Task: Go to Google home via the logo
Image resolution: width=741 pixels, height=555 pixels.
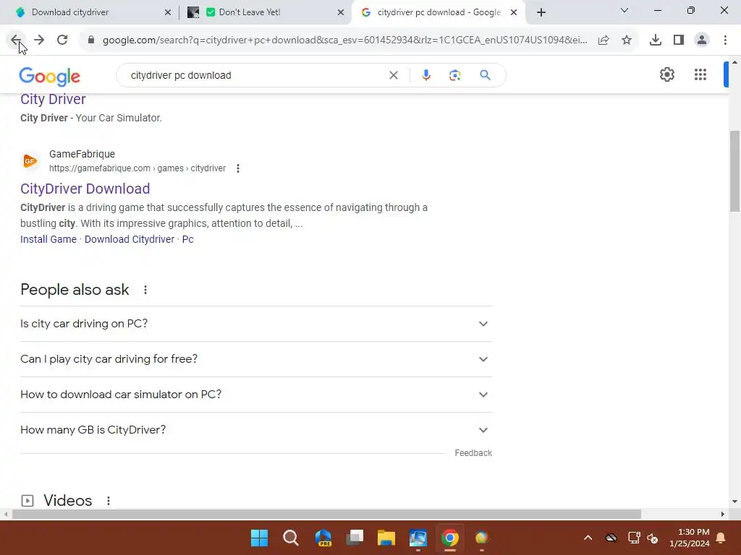Action: pos(50,77)
